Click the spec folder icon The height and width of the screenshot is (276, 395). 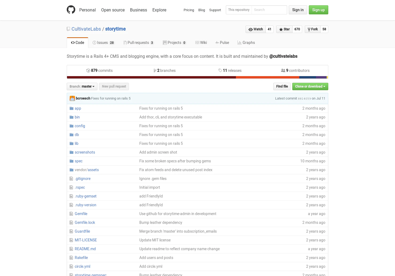[x=72, y=161]
